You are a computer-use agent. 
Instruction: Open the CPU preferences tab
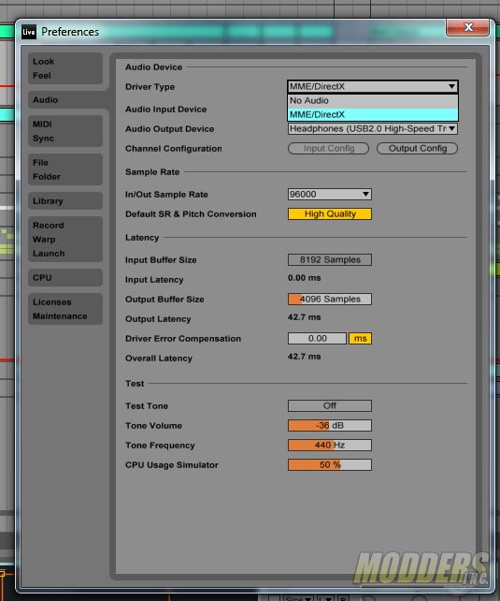coord(65,277)
